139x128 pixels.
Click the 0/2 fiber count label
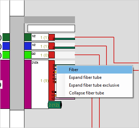tap(34, 54)
